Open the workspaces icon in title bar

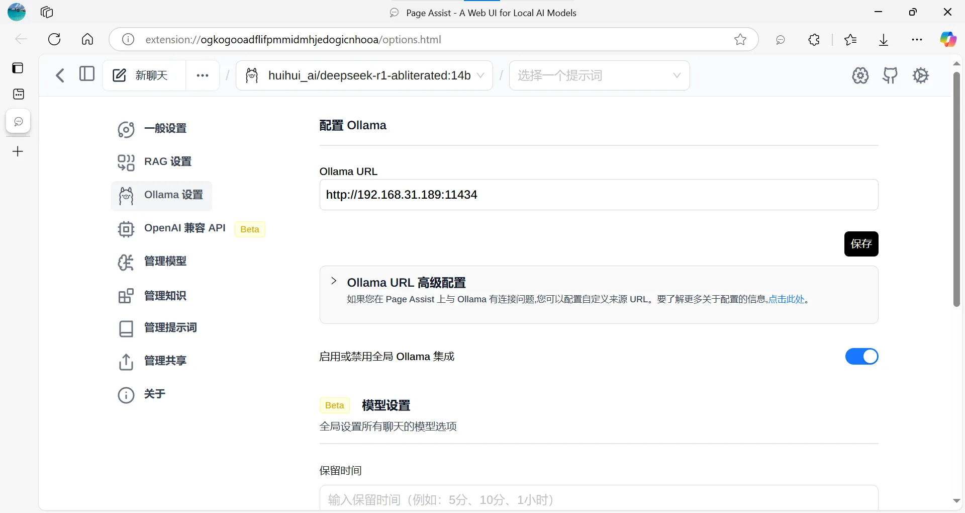click(47, 12)
